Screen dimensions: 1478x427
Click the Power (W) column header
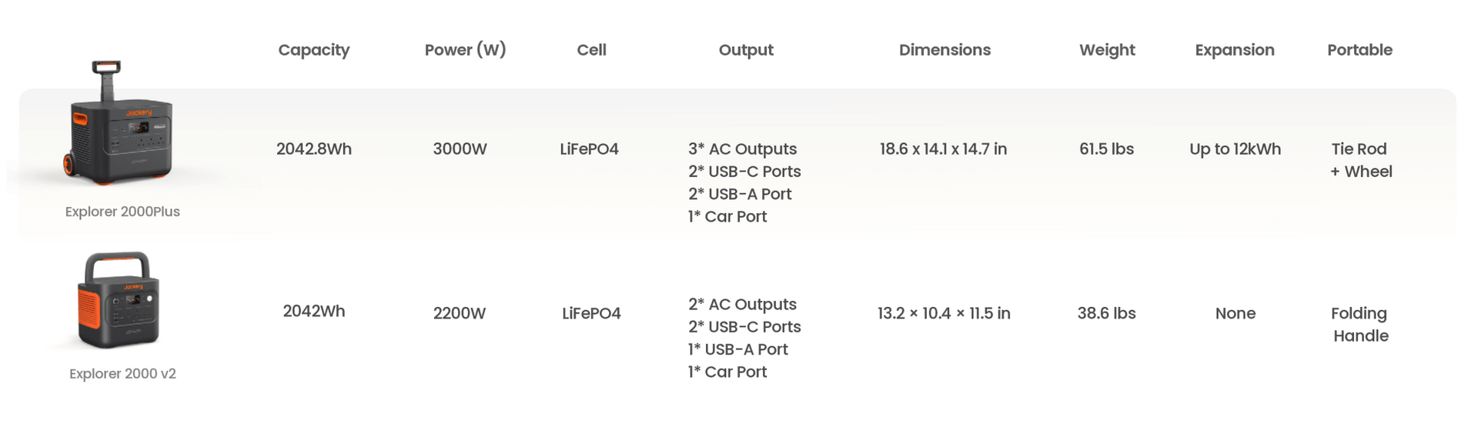tap(465, 50)
